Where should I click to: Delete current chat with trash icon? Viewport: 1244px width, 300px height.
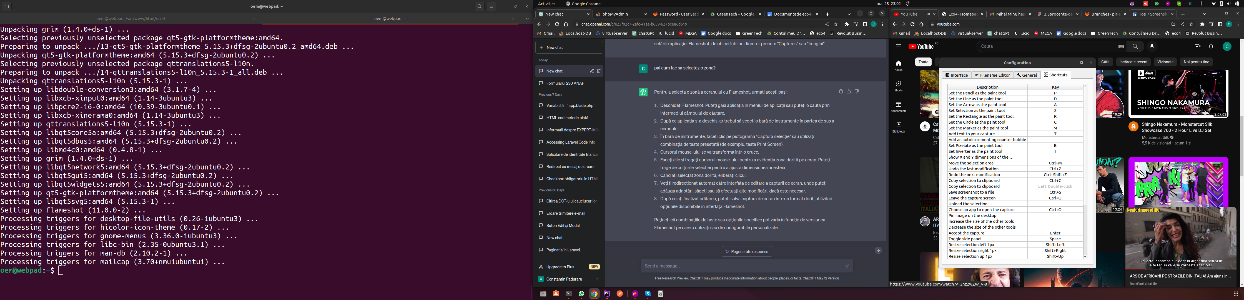(x=598, y=71)
